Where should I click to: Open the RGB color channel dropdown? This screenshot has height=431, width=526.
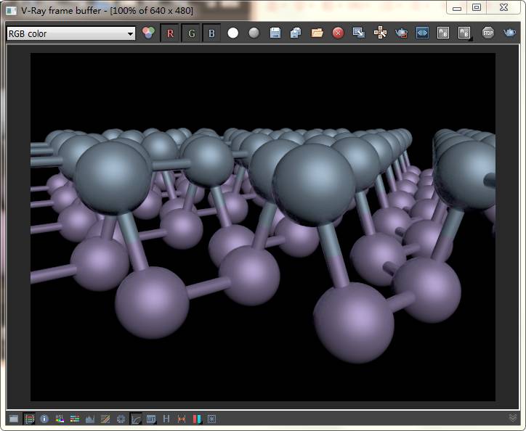pyautogui.click(x=70, y=33)
